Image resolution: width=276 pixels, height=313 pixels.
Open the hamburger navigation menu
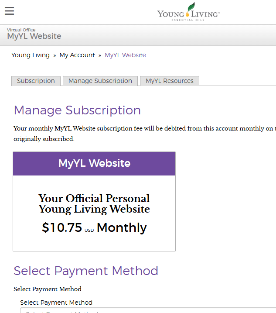9,11
